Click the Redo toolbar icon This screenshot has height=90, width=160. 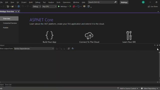(x=27, y=6)
